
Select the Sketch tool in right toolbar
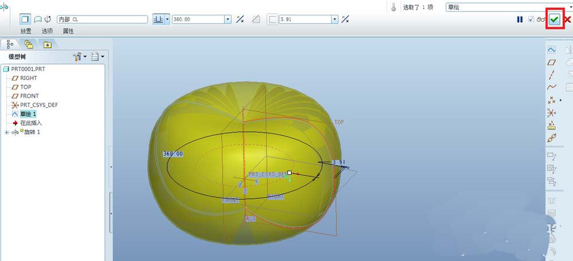[551, 50]
